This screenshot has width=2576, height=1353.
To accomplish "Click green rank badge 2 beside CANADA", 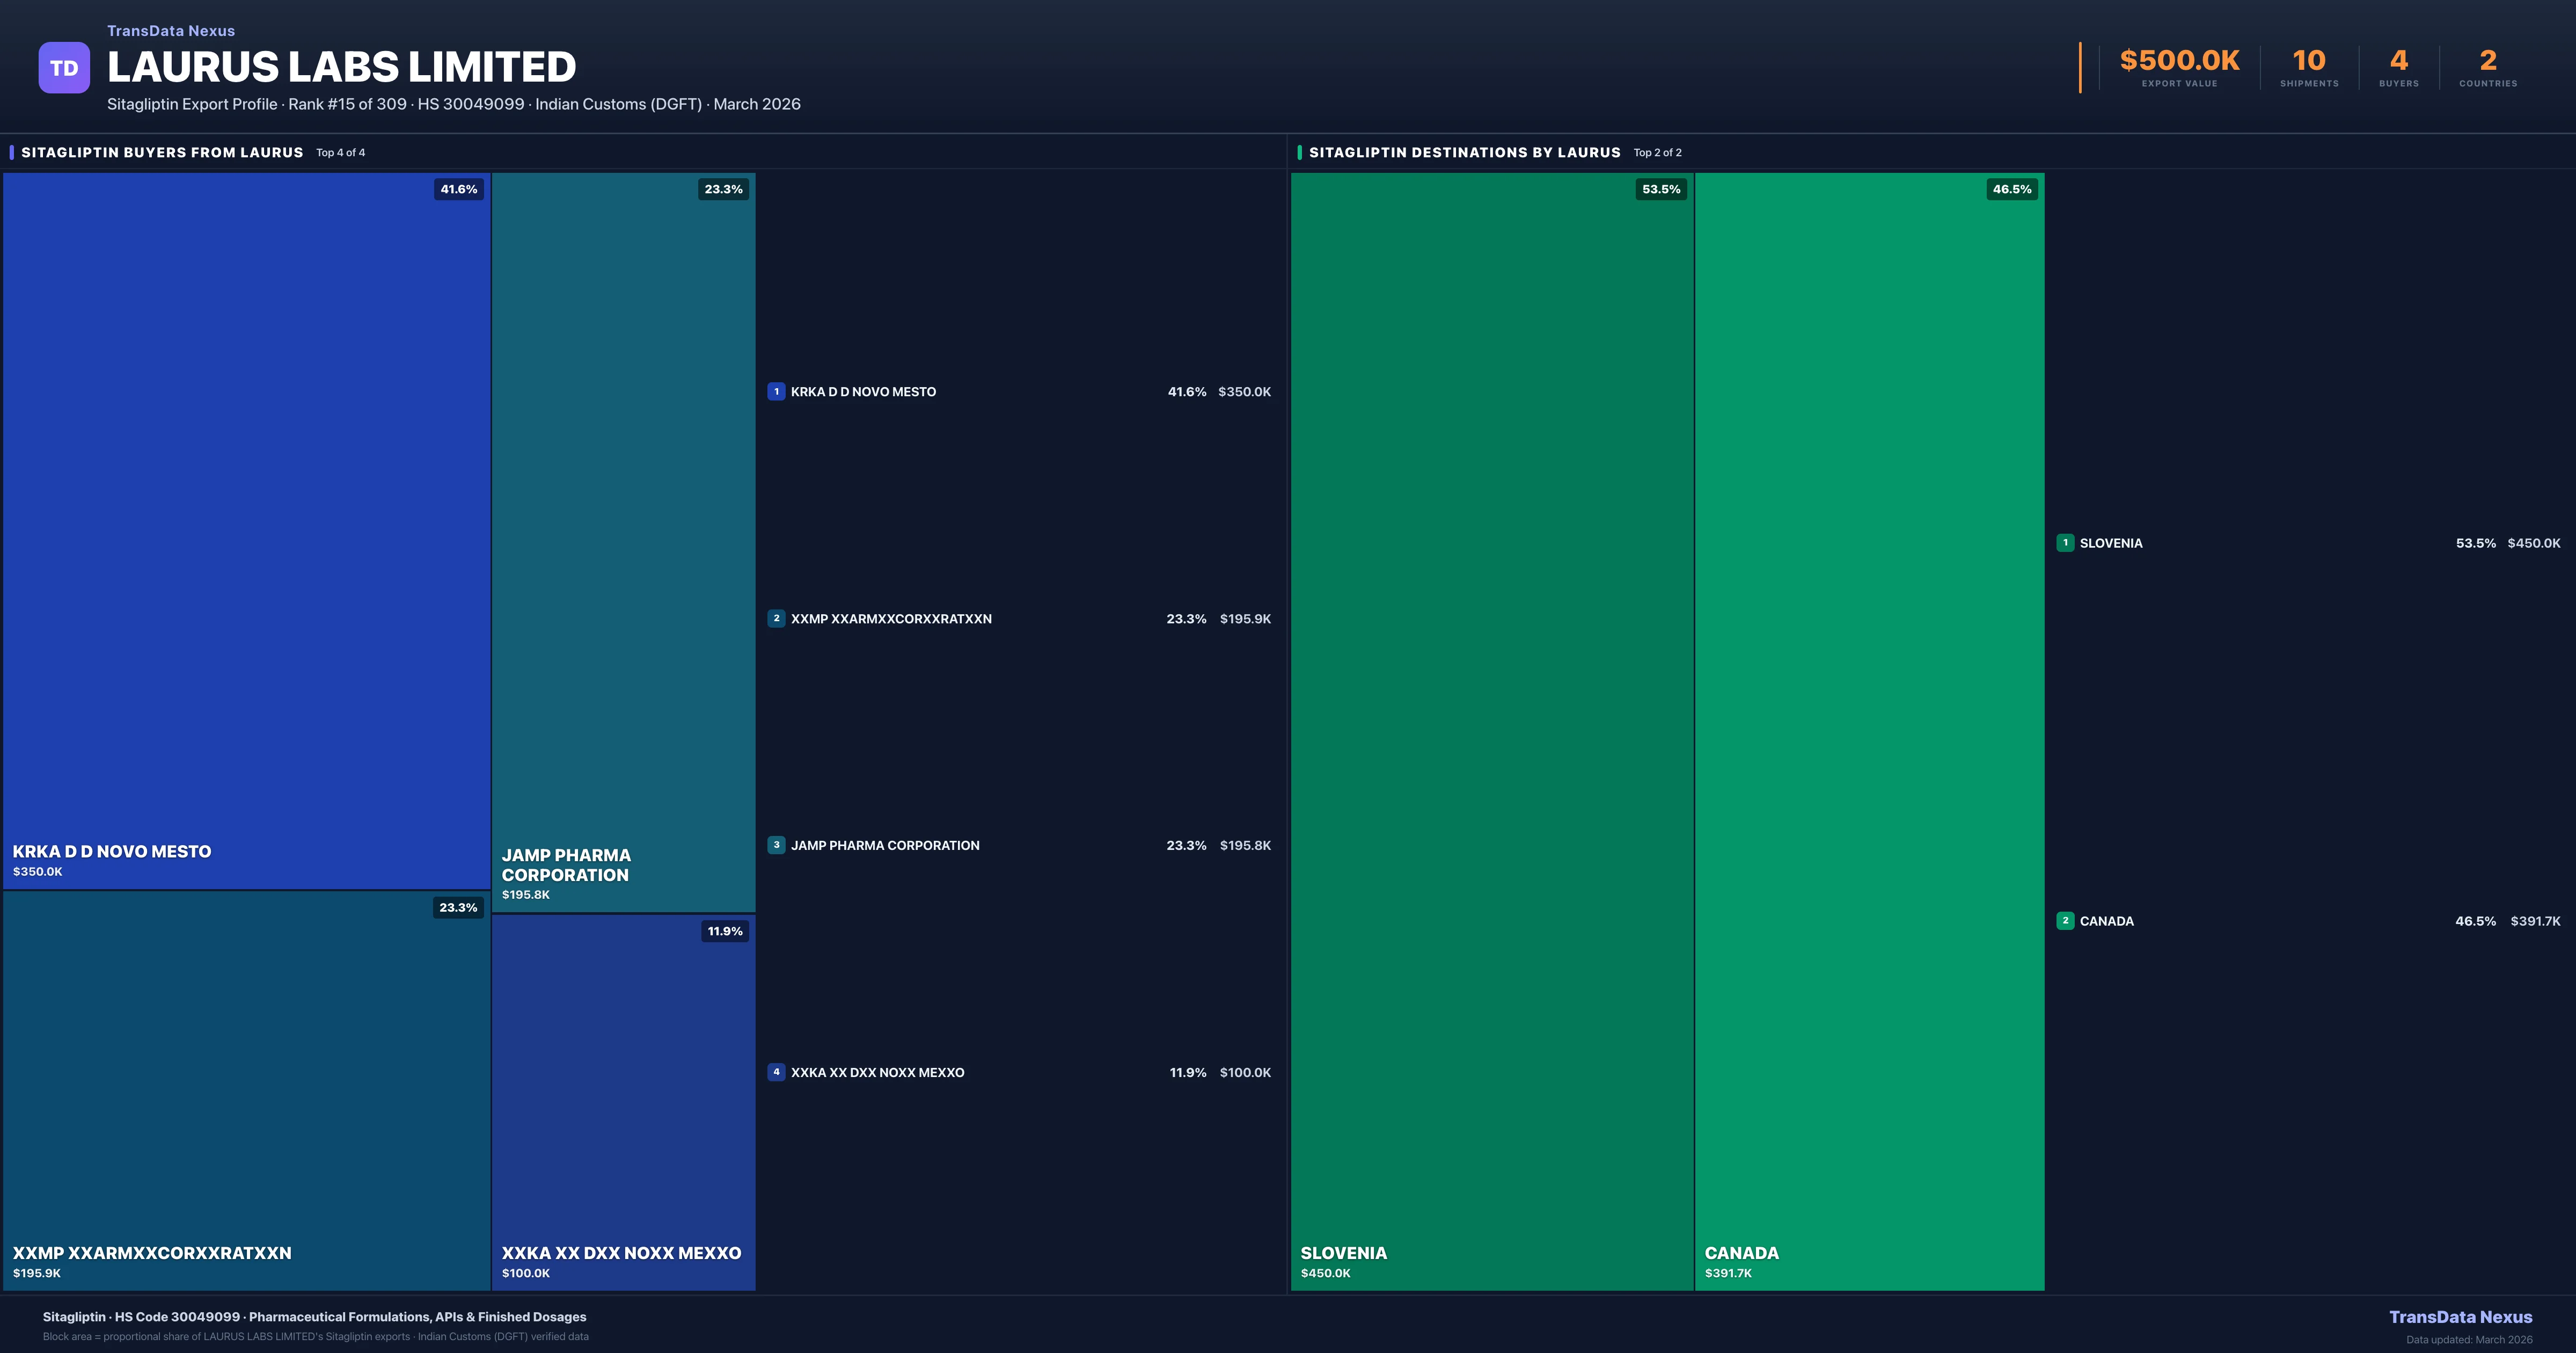I will pyautogui.click(x=2065, y=921).
